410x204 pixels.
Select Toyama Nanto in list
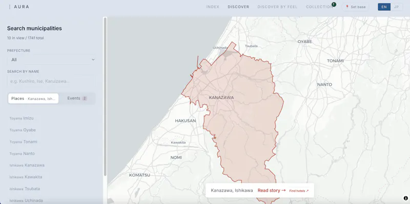pyautogui.click(x=22, y=154)
